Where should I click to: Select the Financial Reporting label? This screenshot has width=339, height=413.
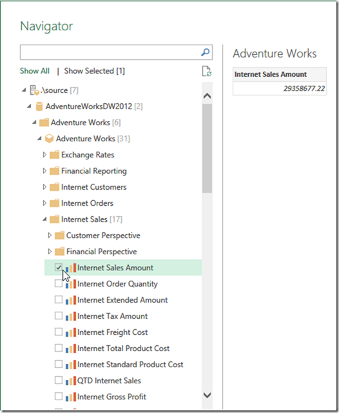click(x=94, y=171)
